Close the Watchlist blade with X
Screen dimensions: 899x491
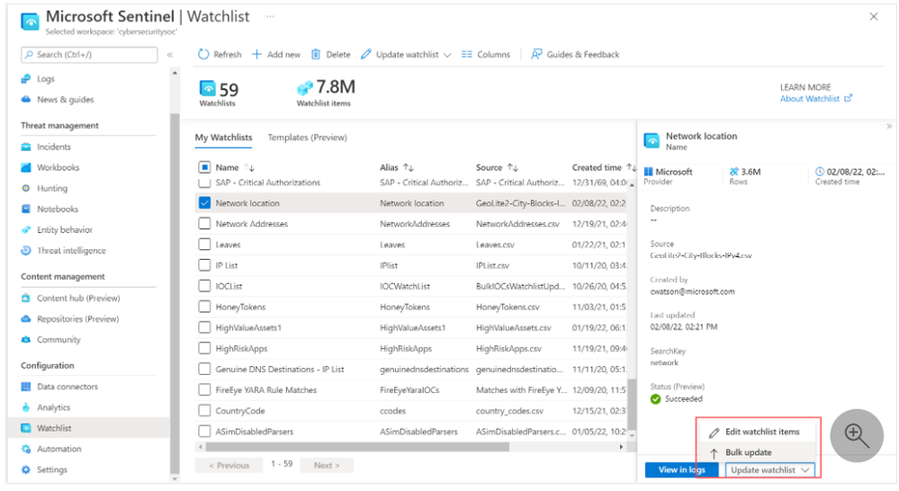pyautogui.click(x=873, y=16)
